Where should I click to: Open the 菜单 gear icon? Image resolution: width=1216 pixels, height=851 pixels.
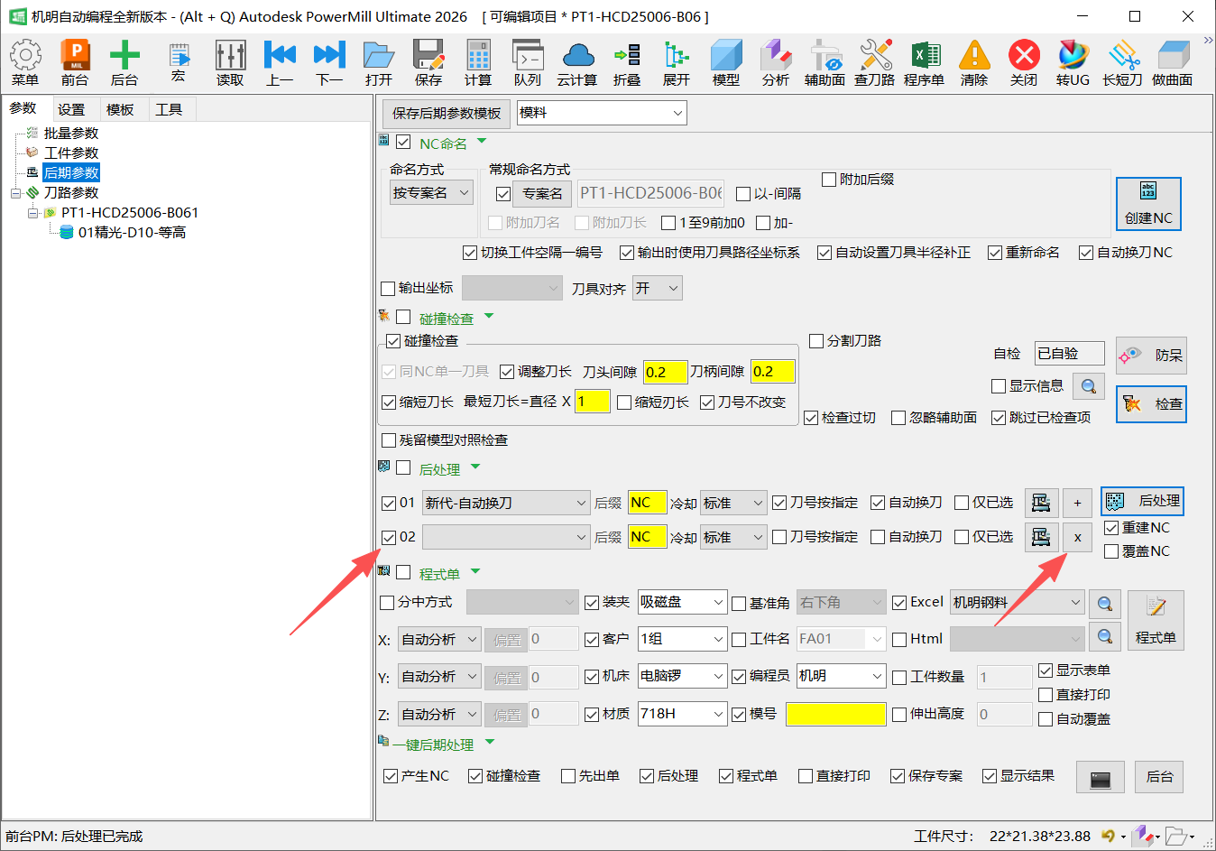(25, 62)
